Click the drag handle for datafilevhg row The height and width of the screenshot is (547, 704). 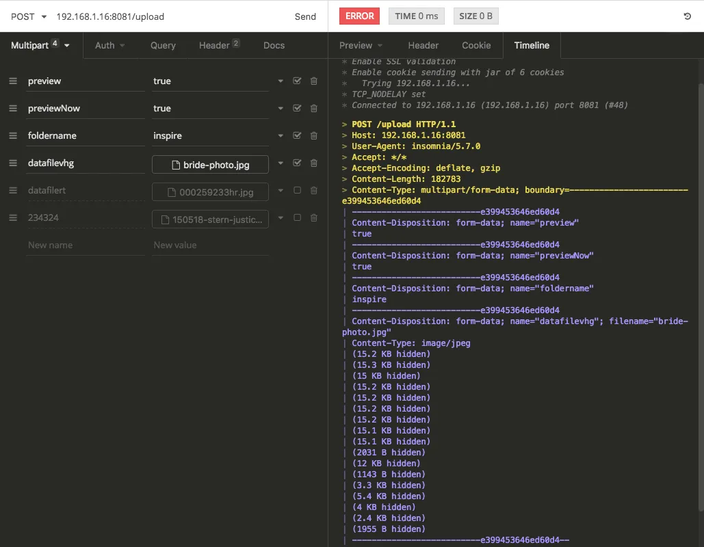click(13, 163)
